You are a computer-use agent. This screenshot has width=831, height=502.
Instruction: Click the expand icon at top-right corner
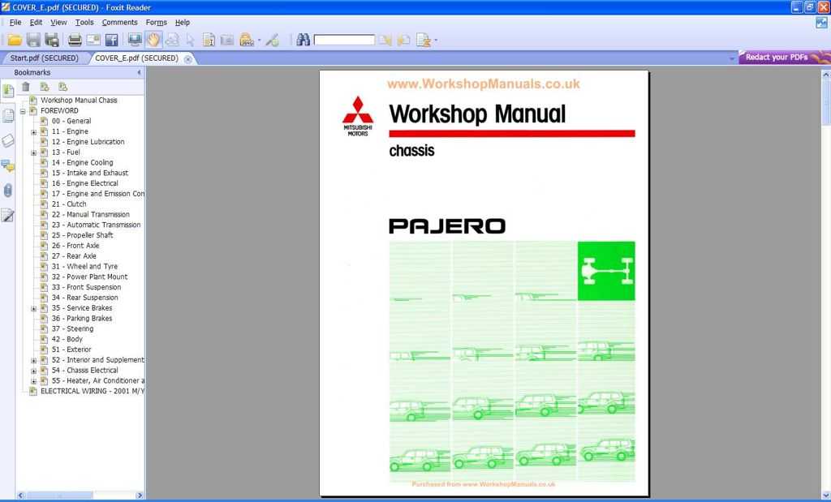(821, 23)
